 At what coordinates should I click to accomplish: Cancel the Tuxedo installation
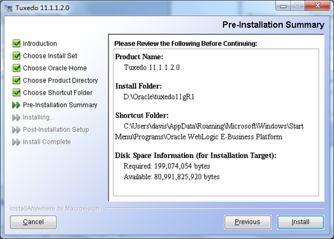click(x=33, y=222)
